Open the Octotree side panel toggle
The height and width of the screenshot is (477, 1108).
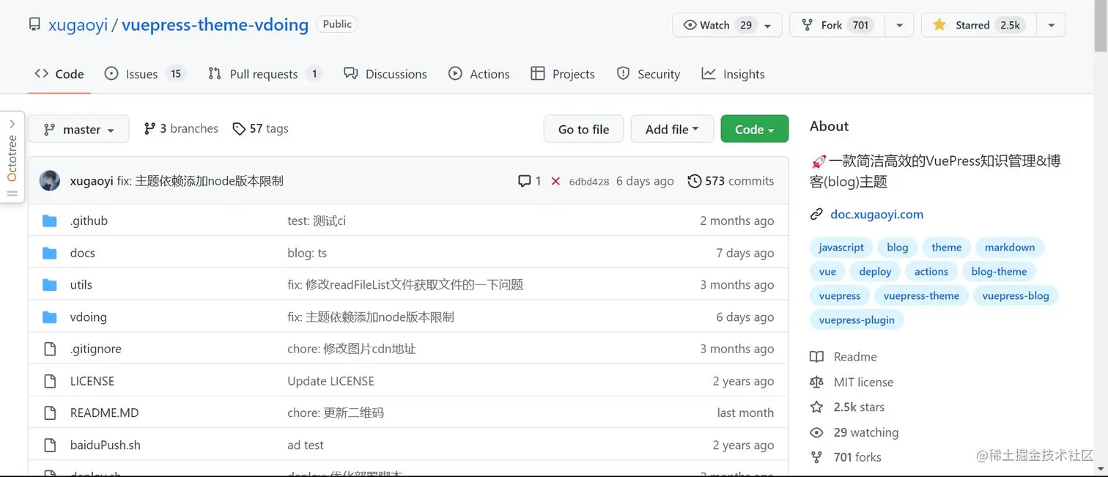click(12, 158)
